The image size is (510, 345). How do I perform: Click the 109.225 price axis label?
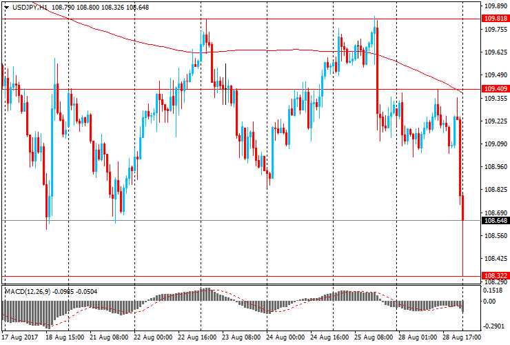[x=496, y=121]
